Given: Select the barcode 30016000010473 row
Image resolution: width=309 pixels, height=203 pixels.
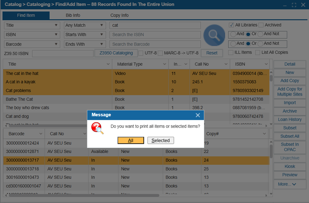Looking at the screenshot, I should pyautogui.click(x=136, y=177).
